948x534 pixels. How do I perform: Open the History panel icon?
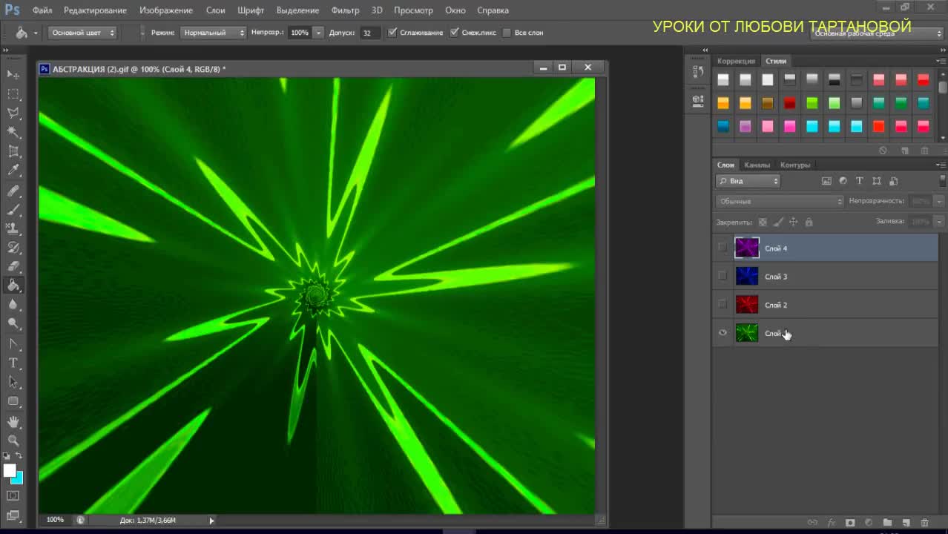pyautogui.click(x=698, y=72)
